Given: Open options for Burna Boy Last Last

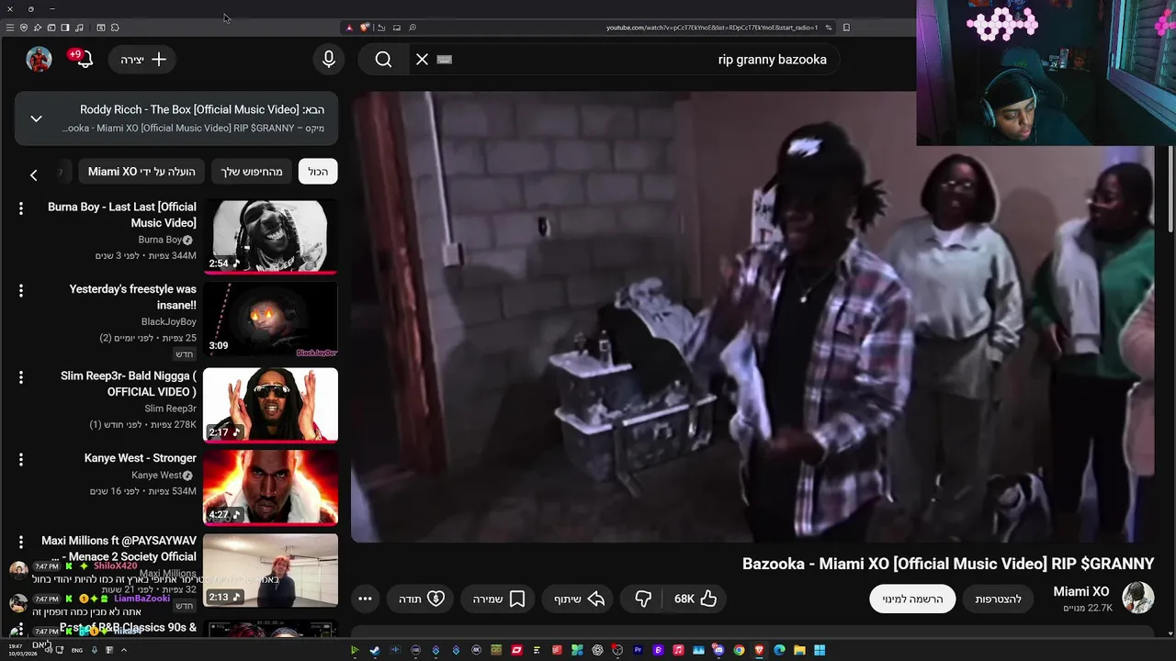Looking at the screenshot, I should (x=21, y=209).
